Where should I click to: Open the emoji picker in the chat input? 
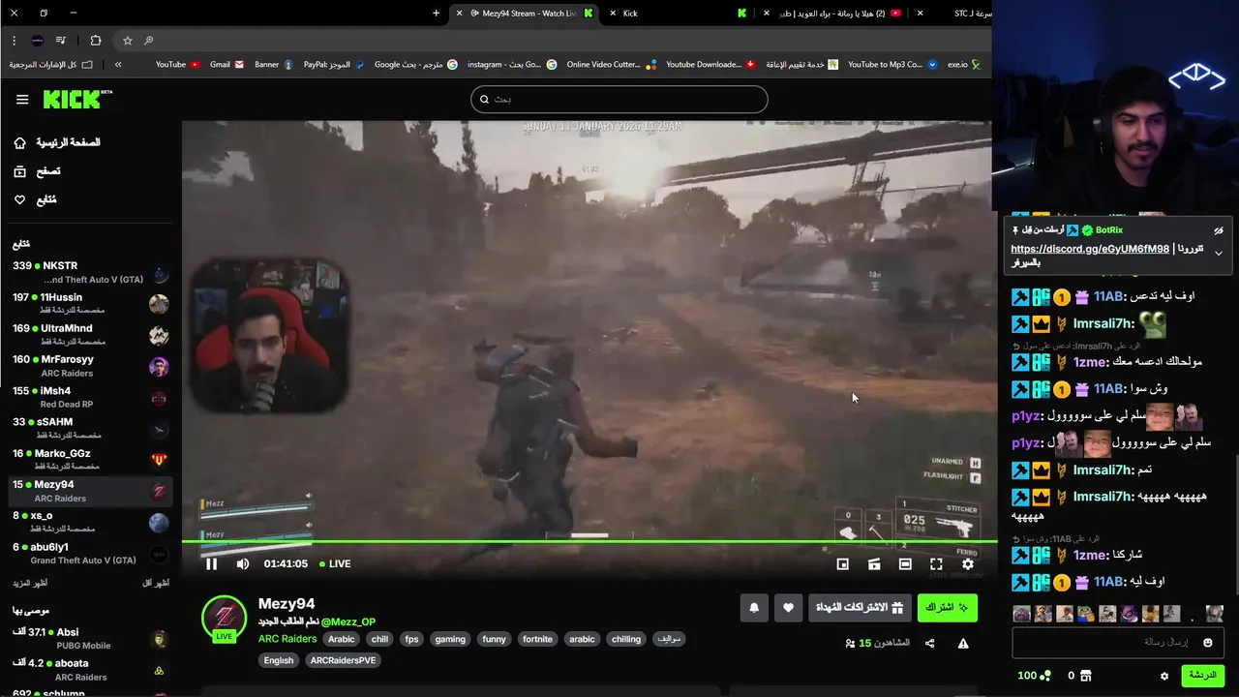point(1207,642)
